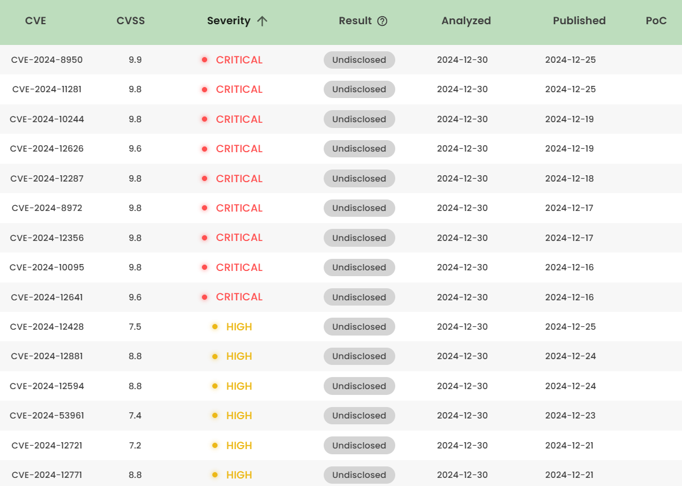Click Undisclosed badge for CVE-2024-10095
The height and width of the screenshot is (486, 682).
(x=359, y=268)
